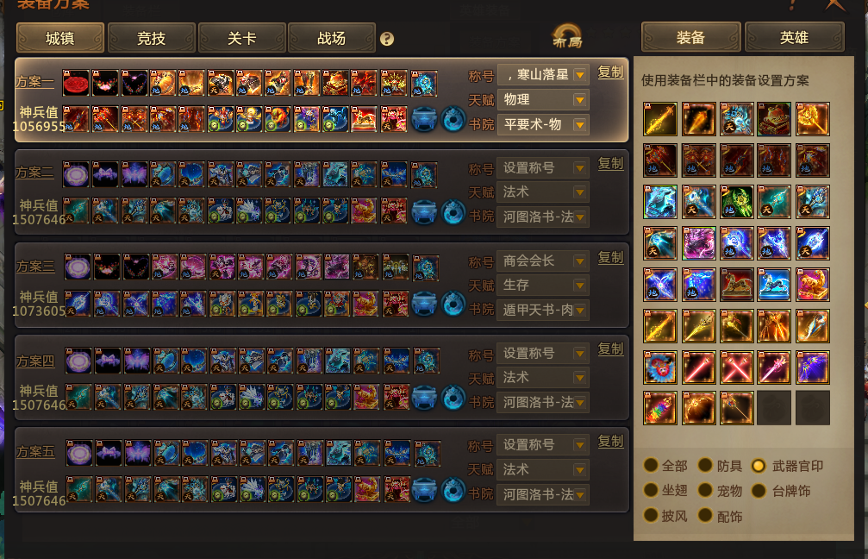Click the green hooded character equipment icon

[x=736, y=202]
